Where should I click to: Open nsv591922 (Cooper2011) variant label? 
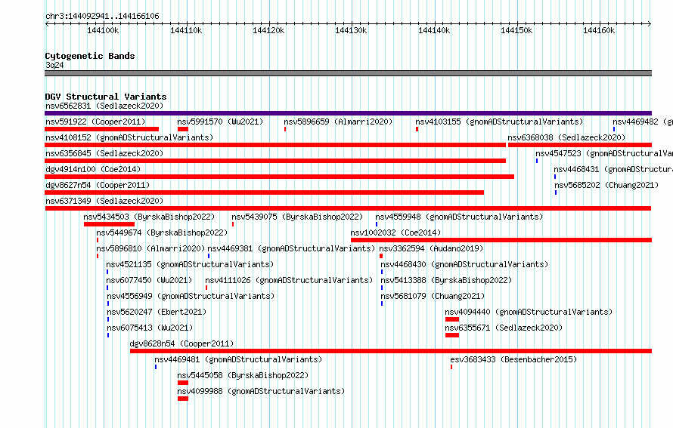95,122
